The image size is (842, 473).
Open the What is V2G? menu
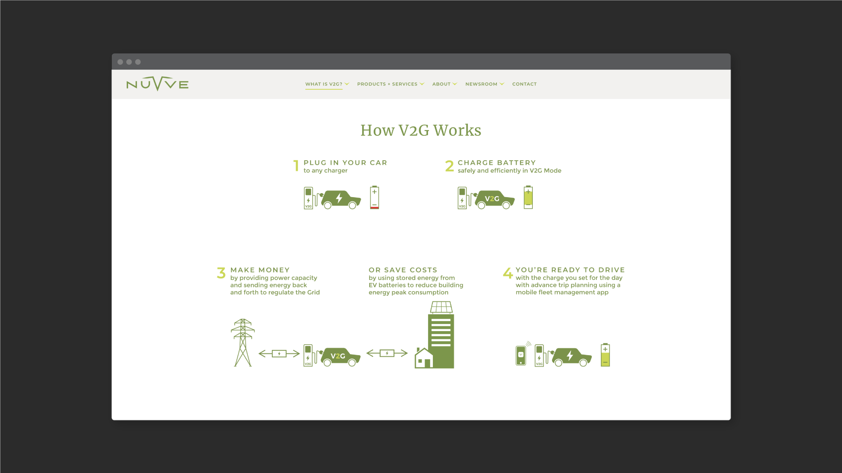coord(324,84)
